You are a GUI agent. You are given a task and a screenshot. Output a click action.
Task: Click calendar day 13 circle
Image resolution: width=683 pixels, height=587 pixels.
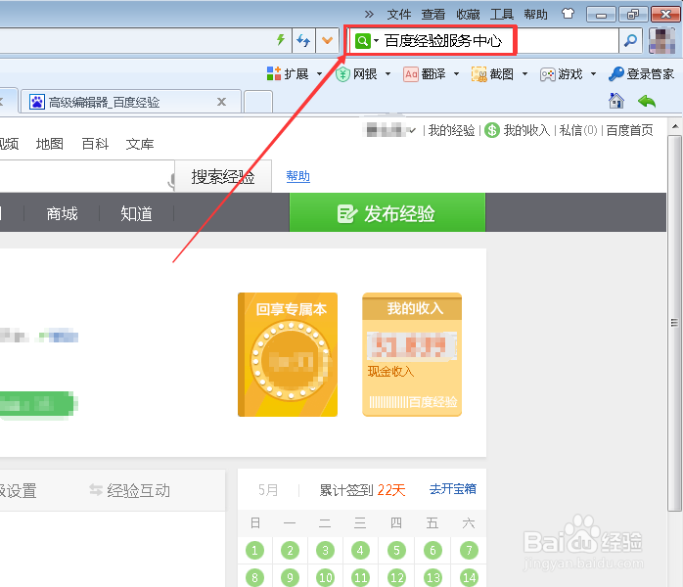(433, 578)
